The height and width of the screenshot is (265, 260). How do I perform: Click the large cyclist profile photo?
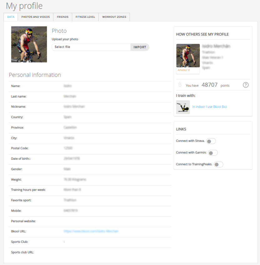[x=29, y=44]
